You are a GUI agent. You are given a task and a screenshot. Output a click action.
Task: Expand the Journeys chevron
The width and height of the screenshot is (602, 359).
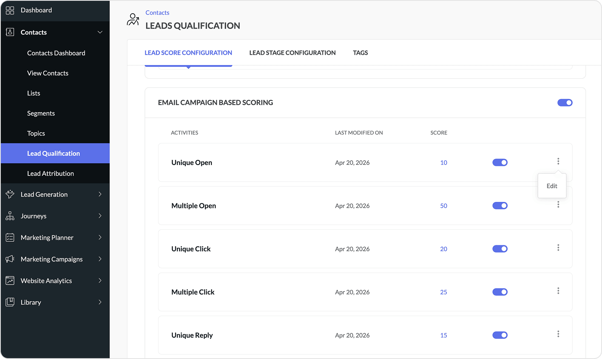click(x=100, y=216)
